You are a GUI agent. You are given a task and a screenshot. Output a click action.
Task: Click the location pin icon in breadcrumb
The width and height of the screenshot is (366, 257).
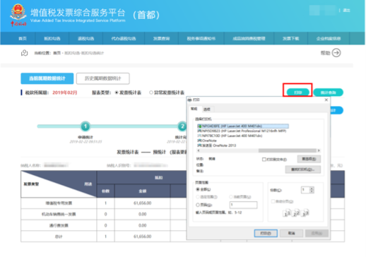(24, 53)
